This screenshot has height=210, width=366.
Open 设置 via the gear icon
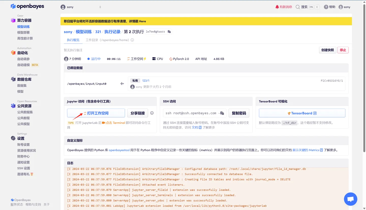(x=13, y=138)
